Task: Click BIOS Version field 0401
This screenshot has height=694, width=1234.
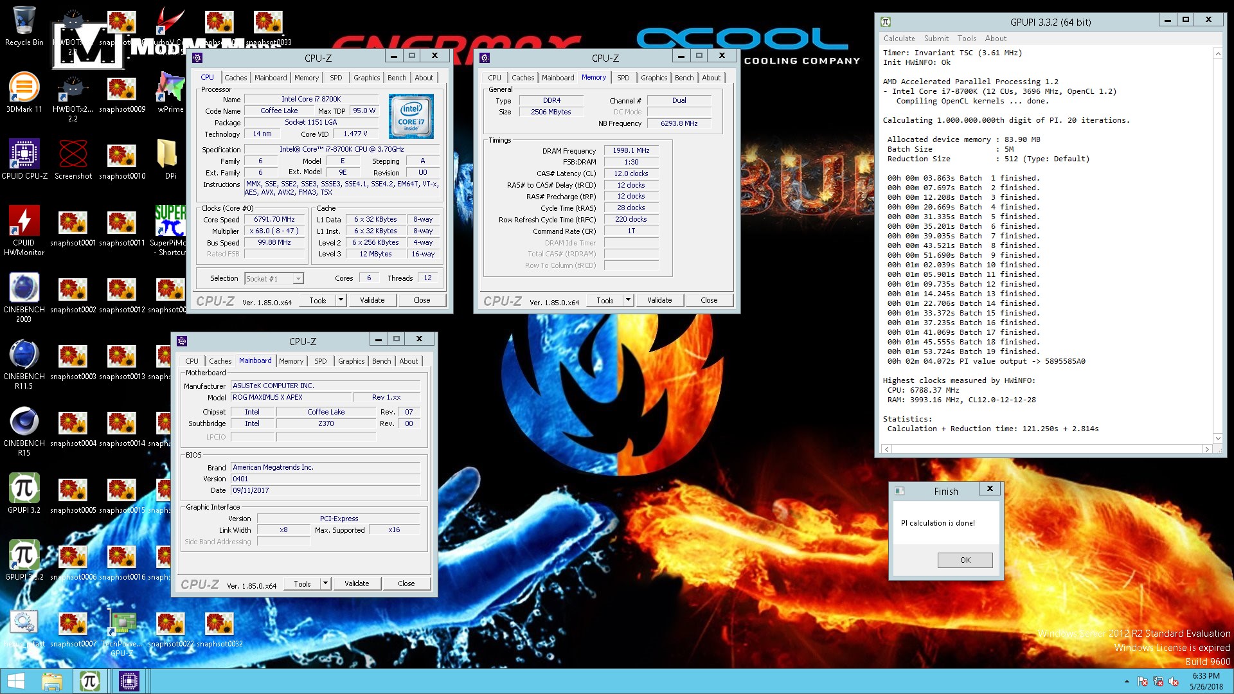Action: pyautogui.click(x=325, y=479)
